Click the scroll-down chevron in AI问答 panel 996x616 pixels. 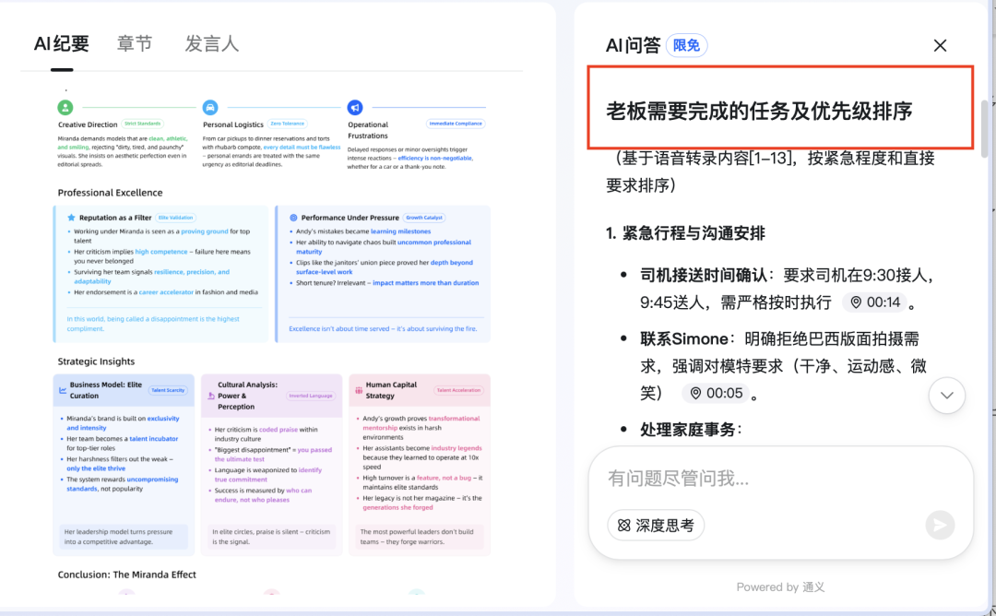[946, 396]
